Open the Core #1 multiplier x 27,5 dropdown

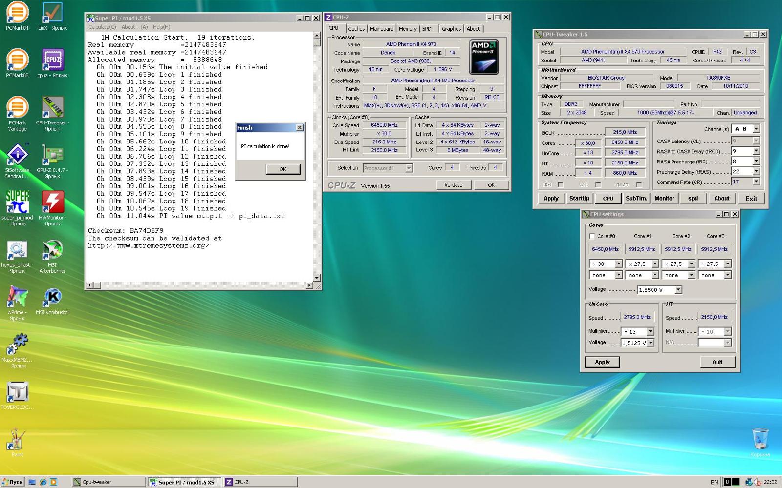655,264
